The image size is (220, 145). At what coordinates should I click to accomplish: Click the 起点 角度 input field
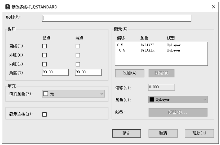click(x=55, y=72)
